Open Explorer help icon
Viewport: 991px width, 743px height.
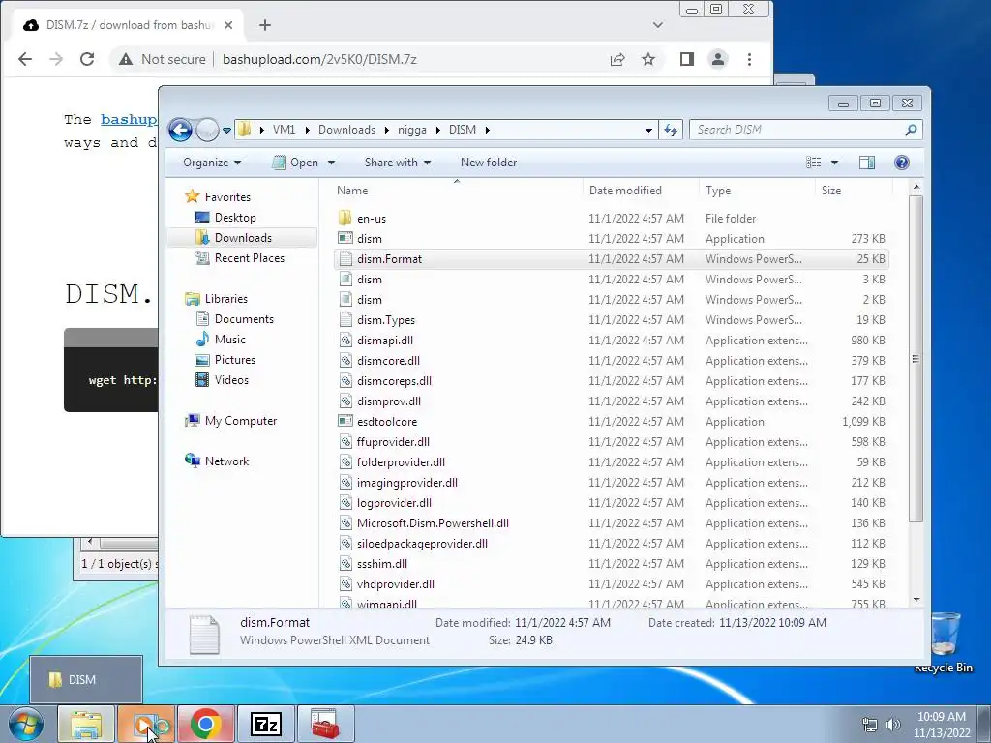902,163
